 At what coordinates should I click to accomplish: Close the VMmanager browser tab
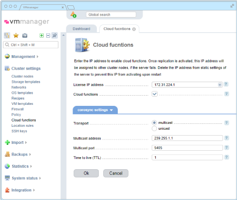click(x=63, y=7)
